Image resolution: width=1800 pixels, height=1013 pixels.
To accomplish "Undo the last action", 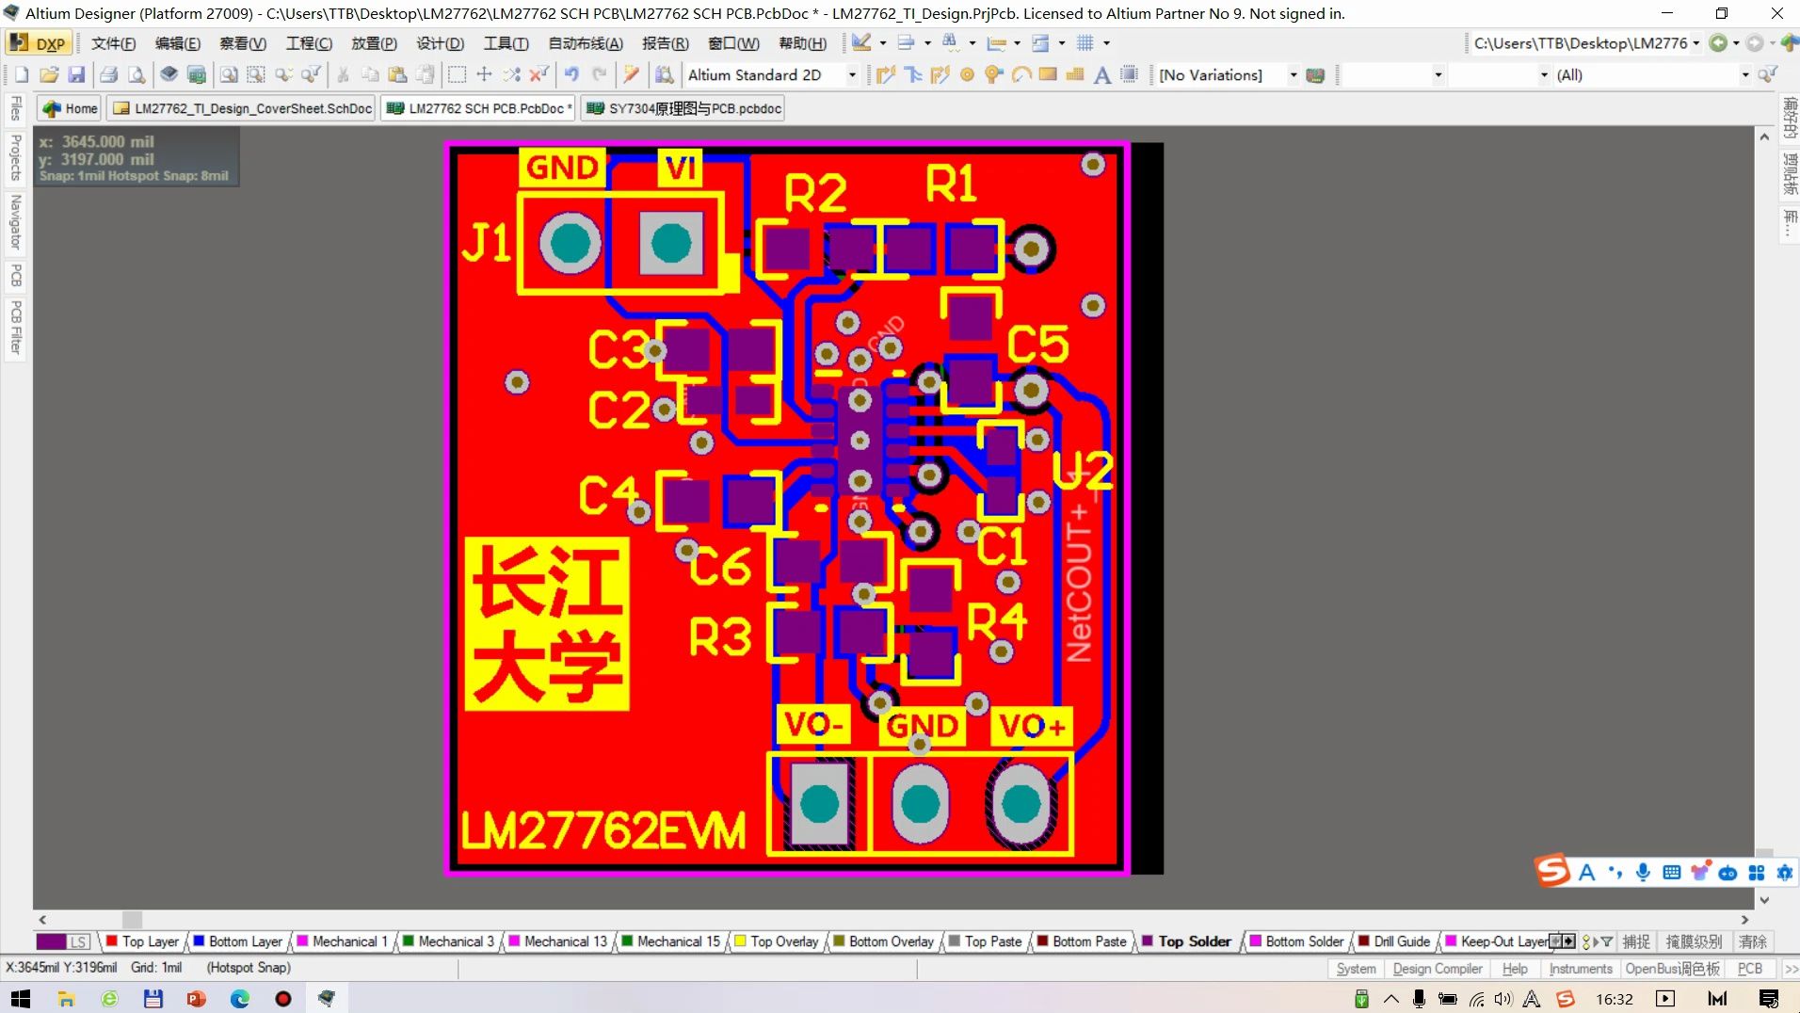I will pyautogui.click(x=571, y=75).
